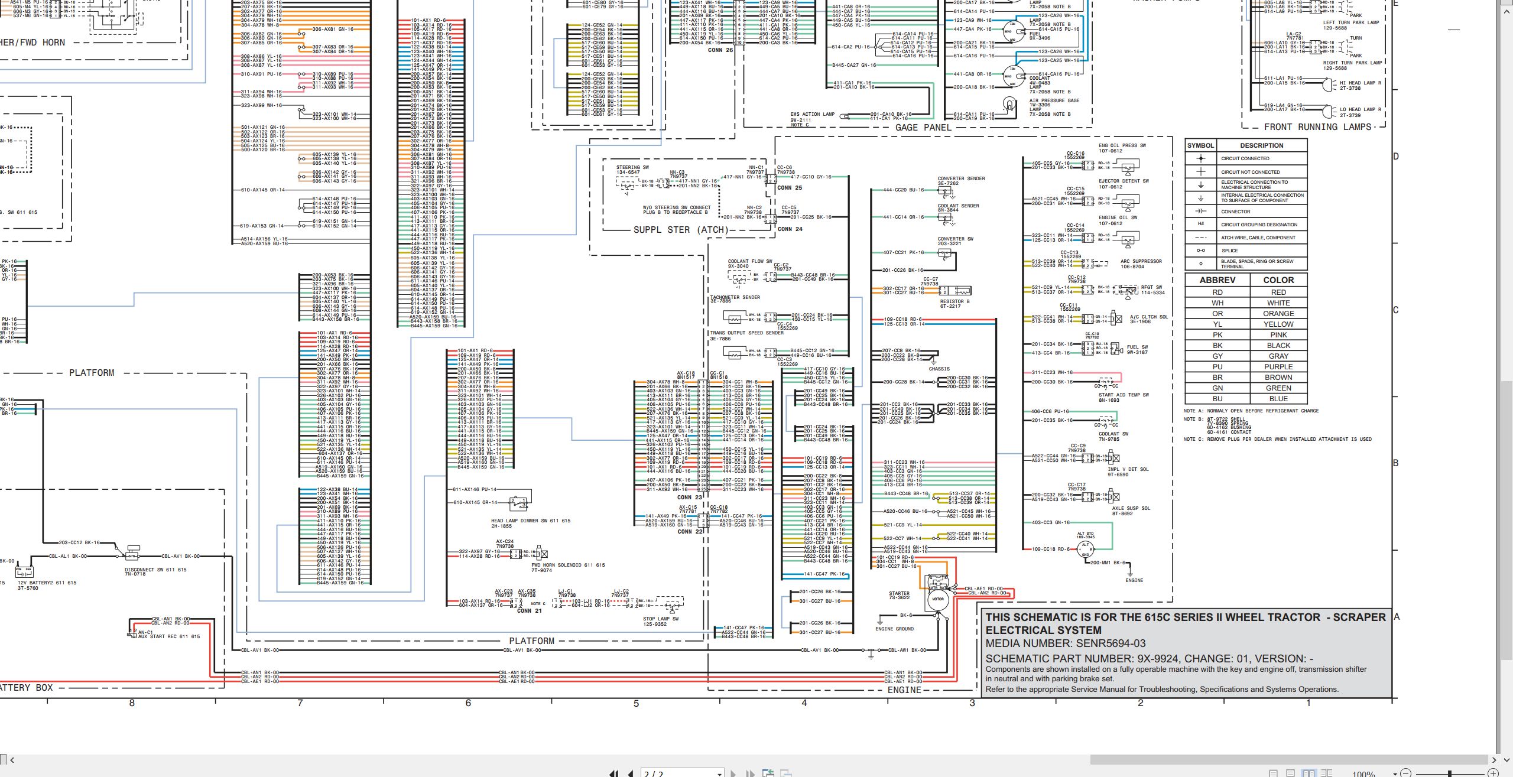
Task: Switch to single page view
Action: [1273, 773]
